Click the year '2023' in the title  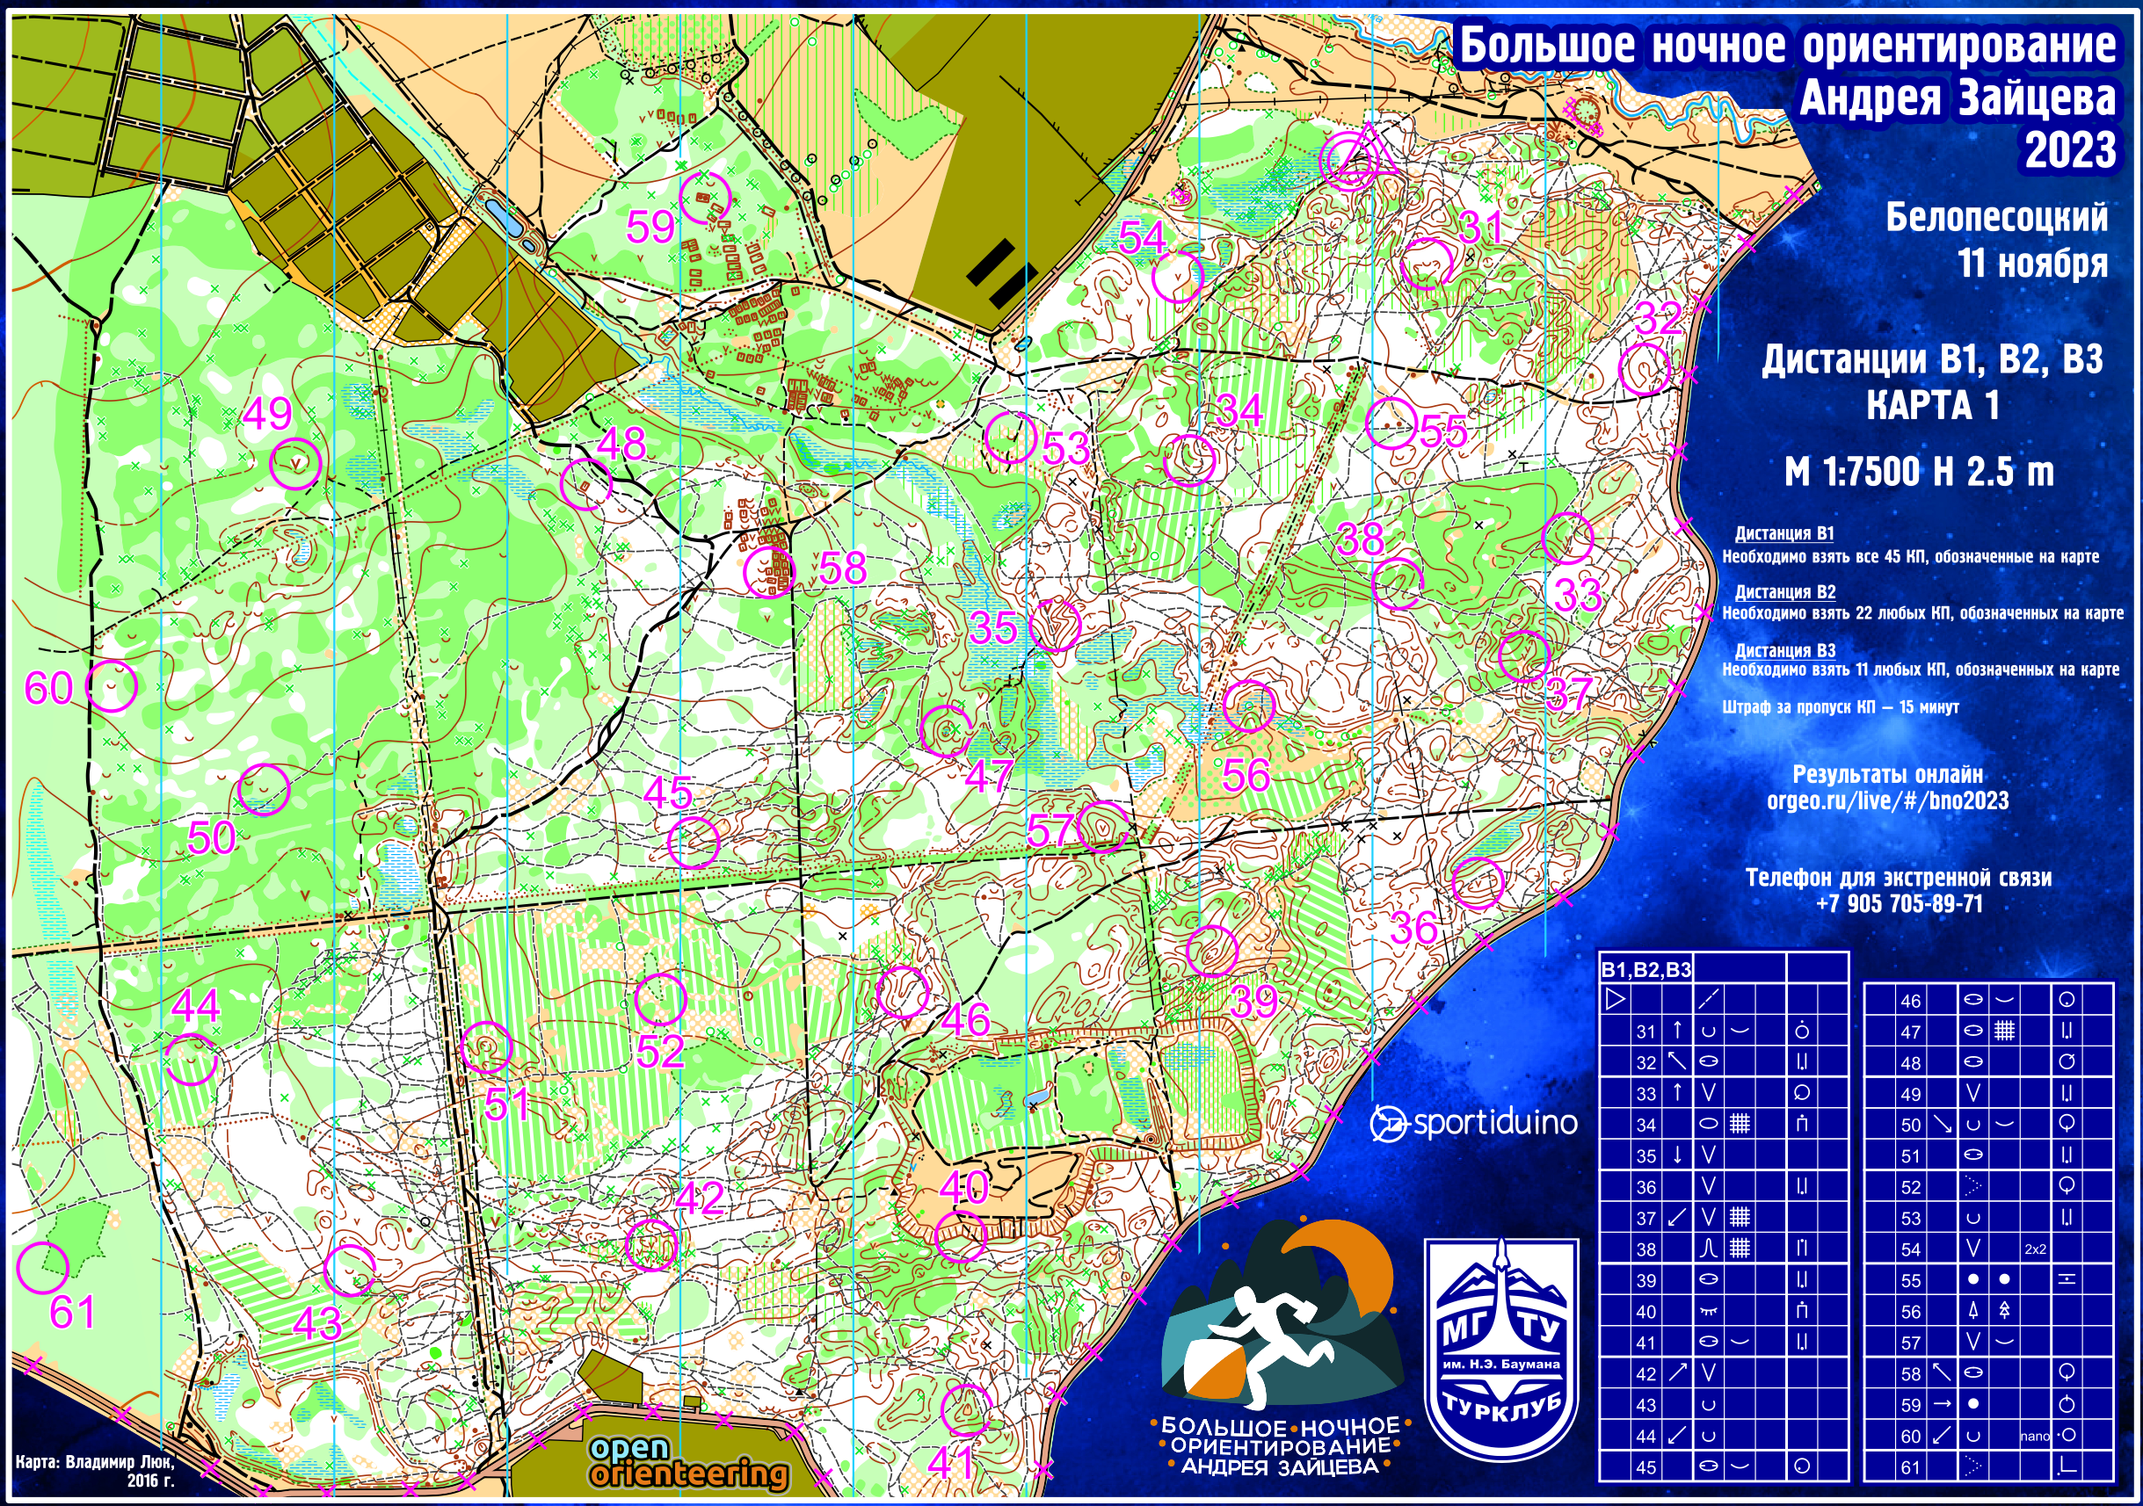coord(2070,150)
